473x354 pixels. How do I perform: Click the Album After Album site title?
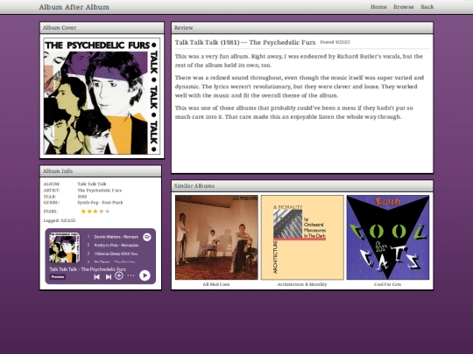click(74, 7)
